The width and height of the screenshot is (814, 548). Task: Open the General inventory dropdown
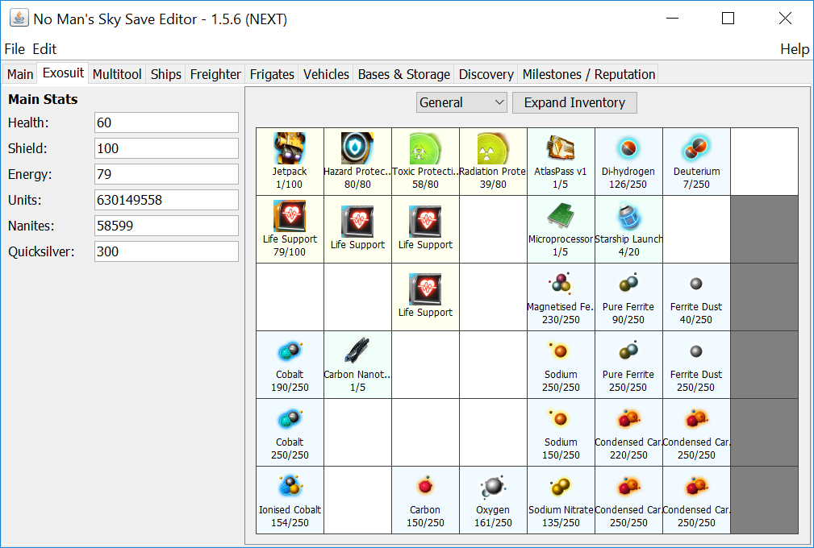click(x=461, y=102)
